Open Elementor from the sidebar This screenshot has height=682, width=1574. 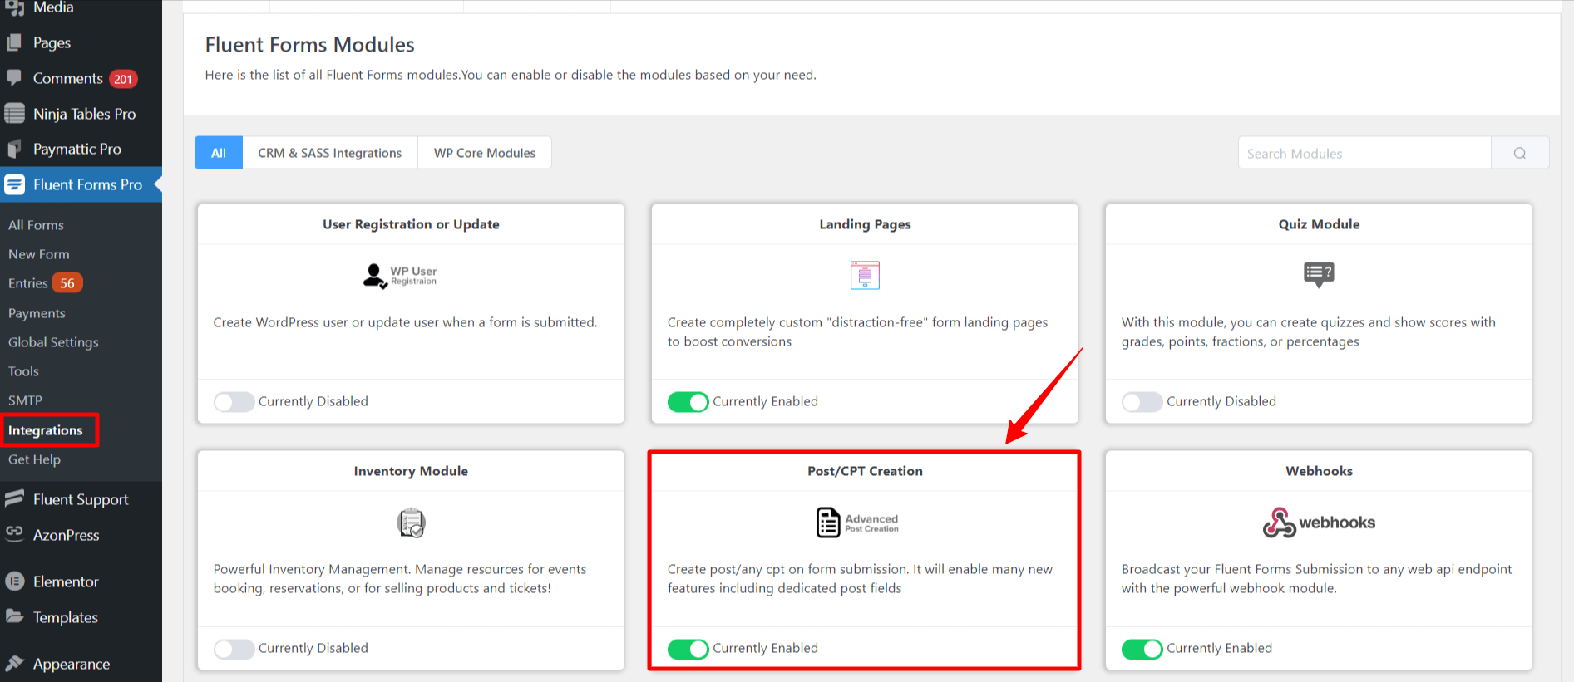pyautogui.click(x=66, y=581)
